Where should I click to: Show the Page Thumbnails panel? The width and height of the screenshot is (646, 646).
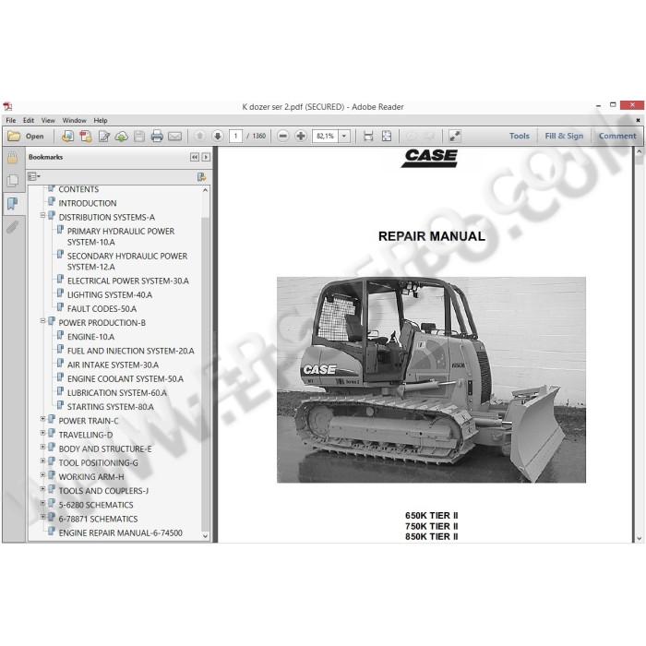[x=12, y=181]
